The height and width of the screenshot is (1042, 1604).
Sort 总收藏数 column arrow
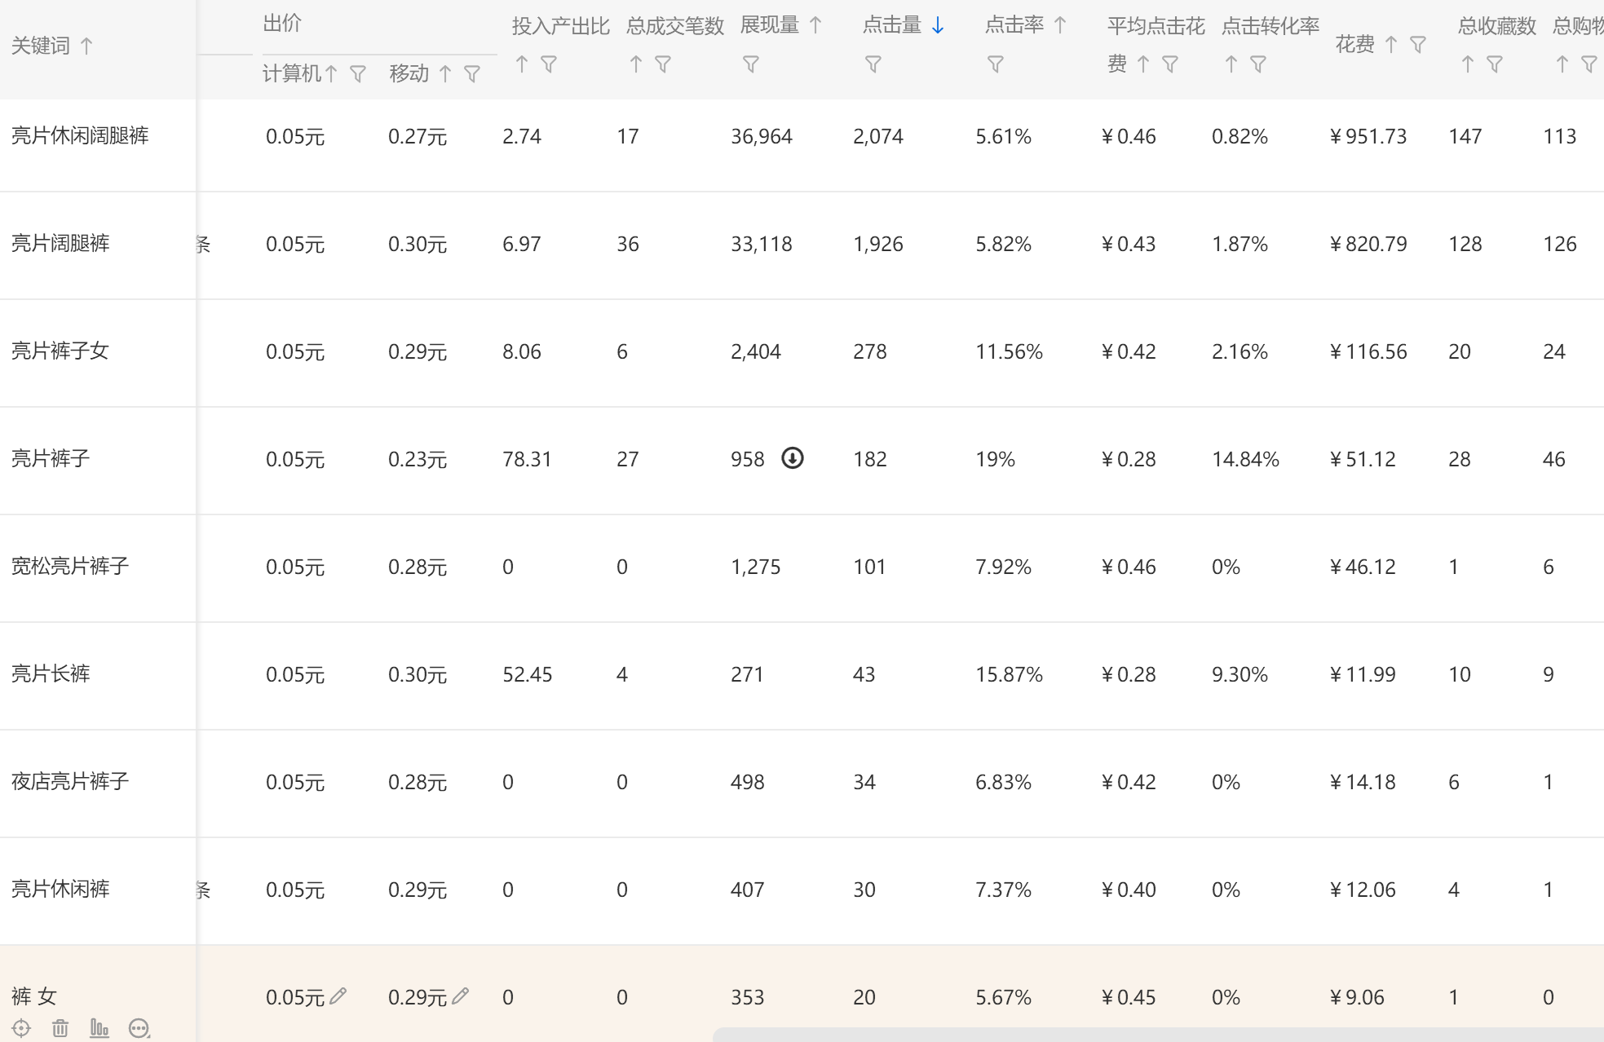(1468, 64)
